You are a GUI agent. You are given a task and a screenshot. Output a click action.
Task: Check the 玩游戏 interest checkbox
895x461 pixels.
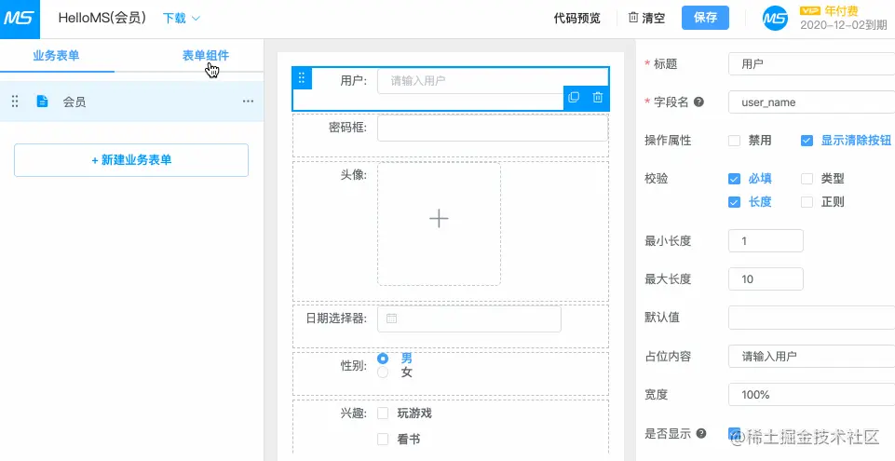tap(383, 414)
